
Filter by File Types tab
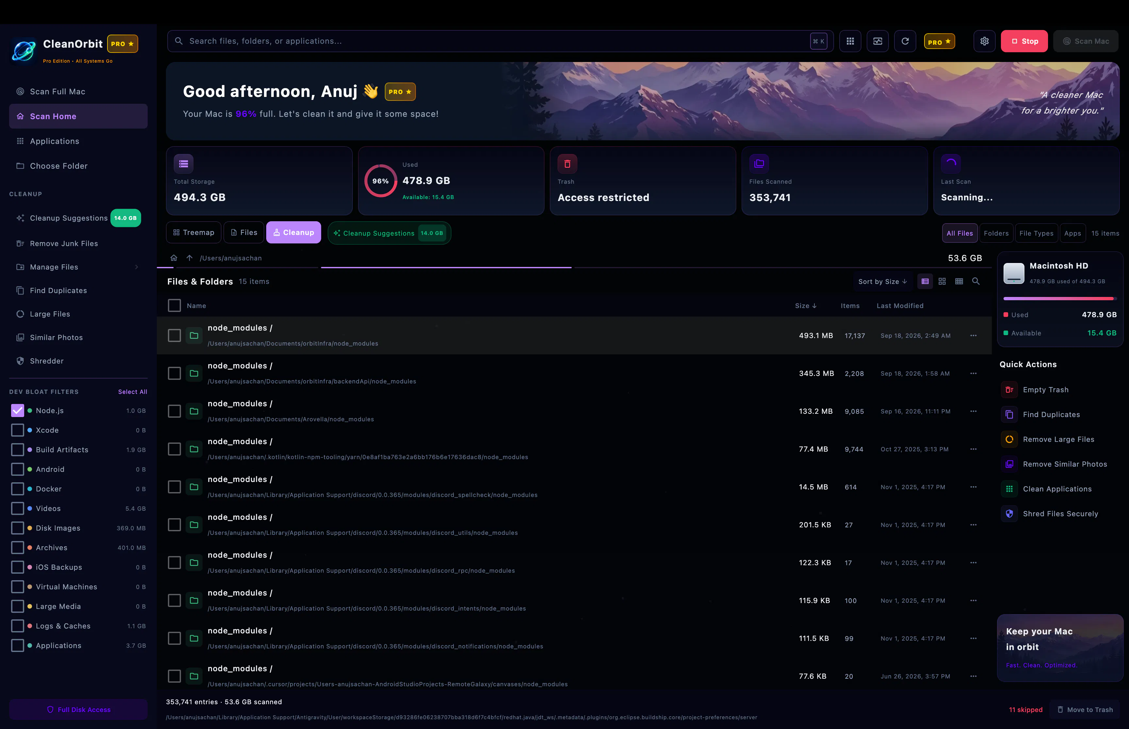click(x=1036, y=233)
